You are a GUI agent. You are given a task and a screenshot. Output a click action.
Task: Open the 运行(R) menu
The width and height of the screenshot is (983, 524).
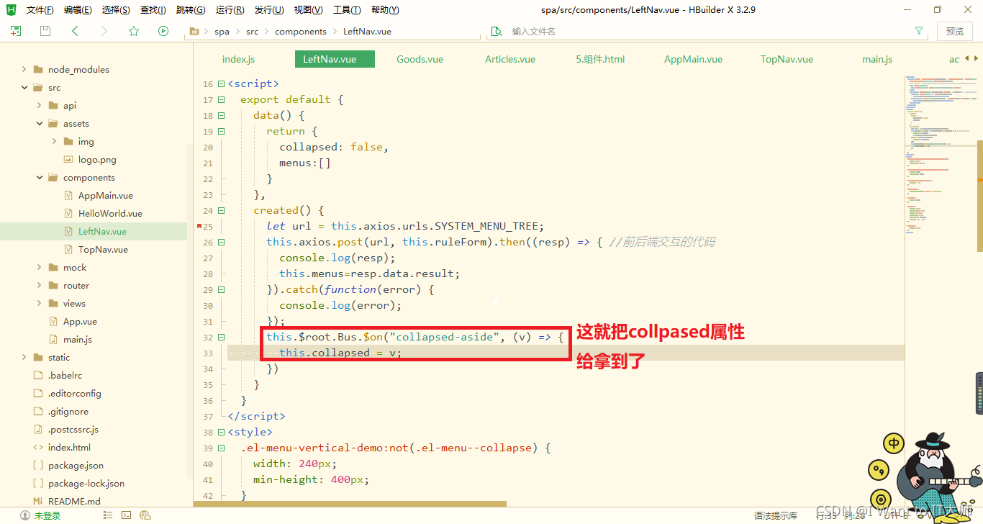click(230, 10)
